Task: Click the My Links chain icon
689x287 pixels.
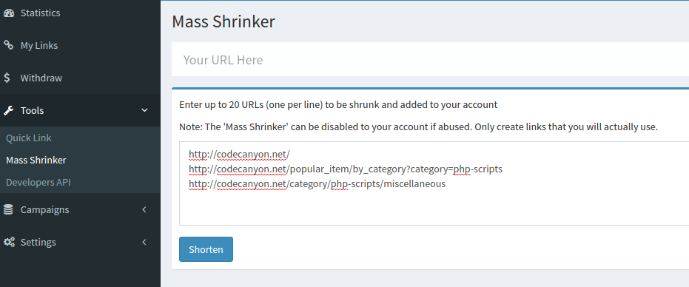Action: pos(8,45)
